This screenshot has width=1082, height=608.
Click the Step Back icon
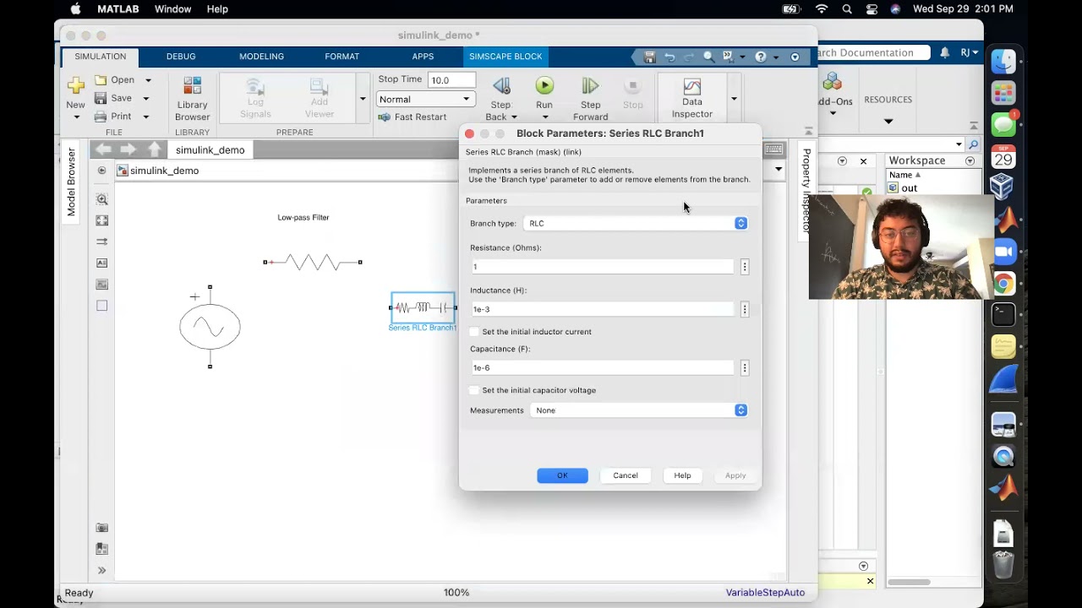501,85
